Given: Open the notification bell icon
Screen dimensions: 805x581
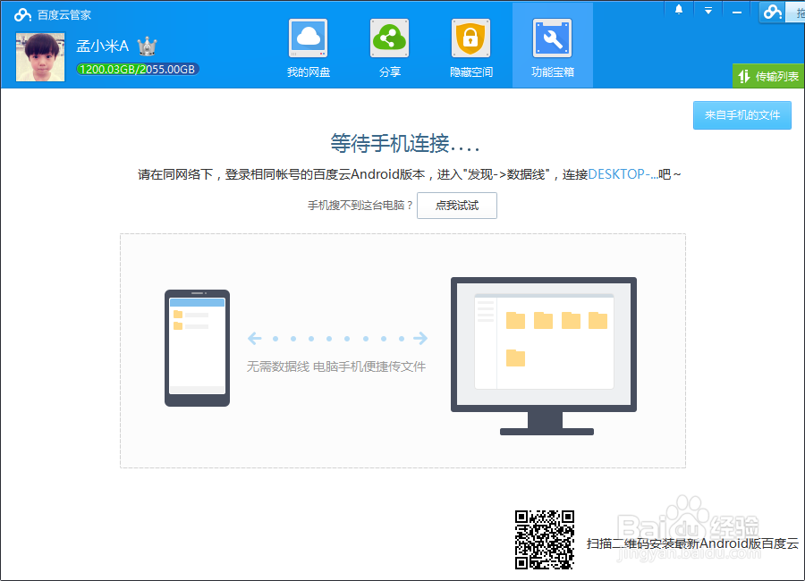Looking at the screenshot, I should (x=679, y=10).
